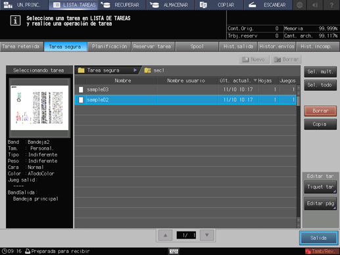
Task: Delete the job with the red Borrar button
Action: click(320, 111)
